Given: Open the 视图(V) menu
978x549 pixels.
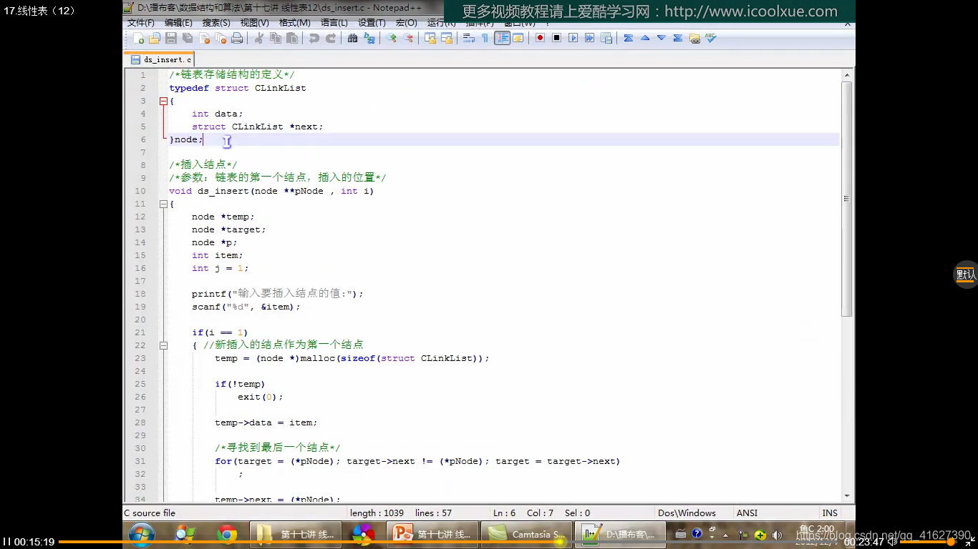Looking at the screenshot, I should [254, 23].
